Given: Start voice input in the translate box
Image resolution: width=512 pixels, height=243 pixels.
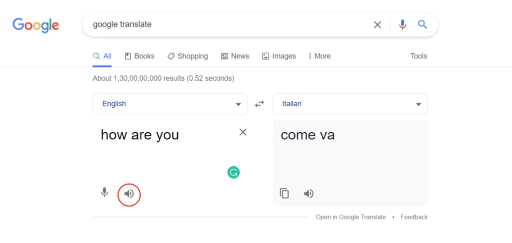Looking at the screenshot, I should [x=104, y=193].
